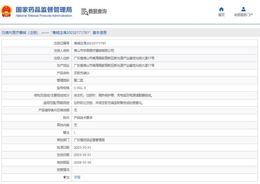
Task: Click the 加热软化牙胶 intended use text
Action: pyautogui.click(x=109, y=103)
